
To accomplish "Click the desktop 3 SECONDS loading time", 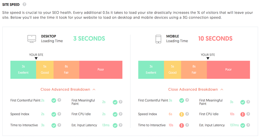I will pos(89,38).
